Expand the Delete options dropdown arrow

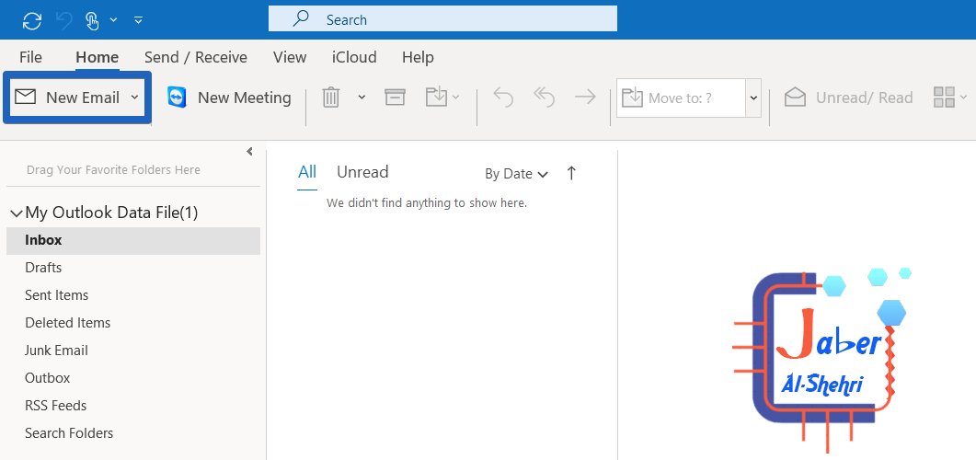pyautogui.click(x=362, y=98)
